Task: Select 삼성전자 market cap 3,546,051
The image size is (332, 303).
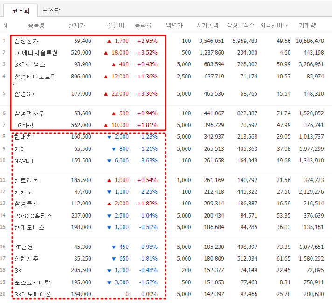Action: (212, 41)
